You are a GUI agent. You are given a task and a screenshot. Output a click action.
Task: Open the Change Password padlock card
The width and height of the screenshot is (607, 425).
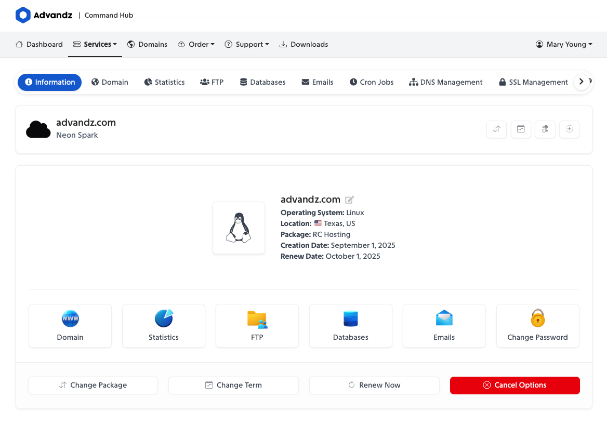pos(538,326)
